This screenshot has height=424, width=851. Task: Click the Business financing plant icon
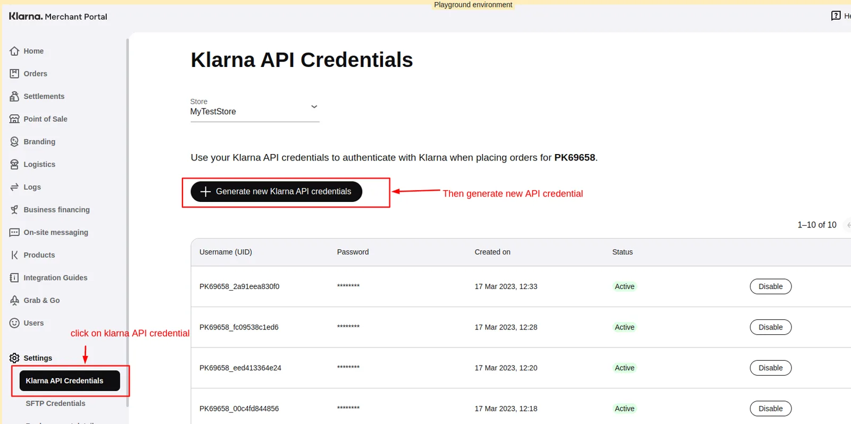click(x=14, y=209)
